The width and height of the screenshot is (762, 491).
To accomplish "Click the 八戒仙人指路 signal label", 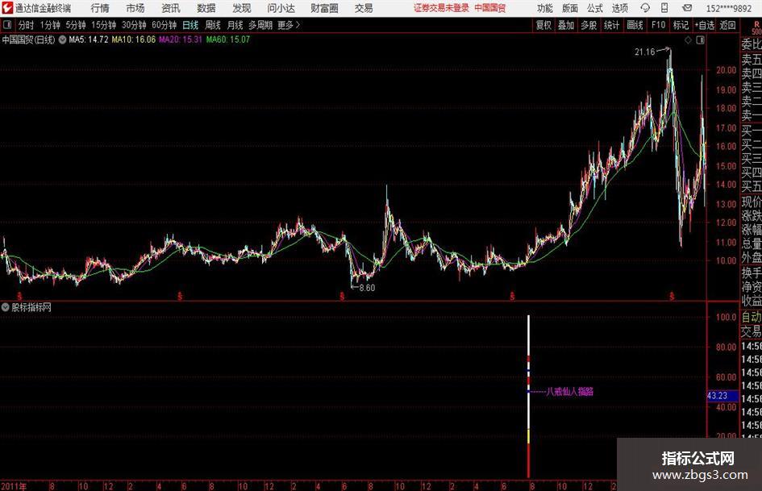I will (569, 391).
